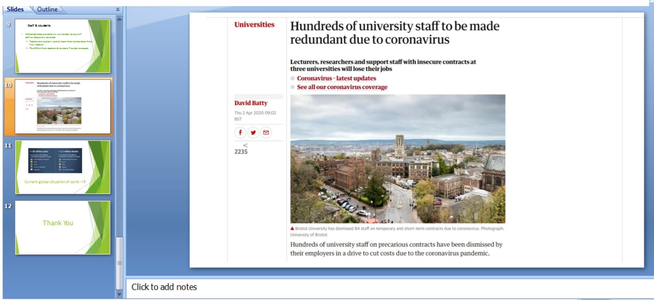Select slide 10 thumbnail with university article
654x300 pixels.
click(63, 107)
